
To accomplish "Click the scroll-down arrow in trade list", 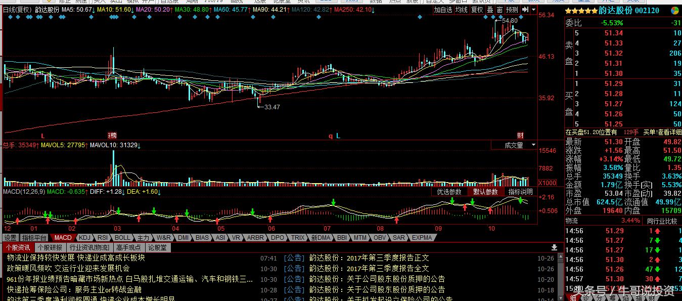I will (561, 297).
